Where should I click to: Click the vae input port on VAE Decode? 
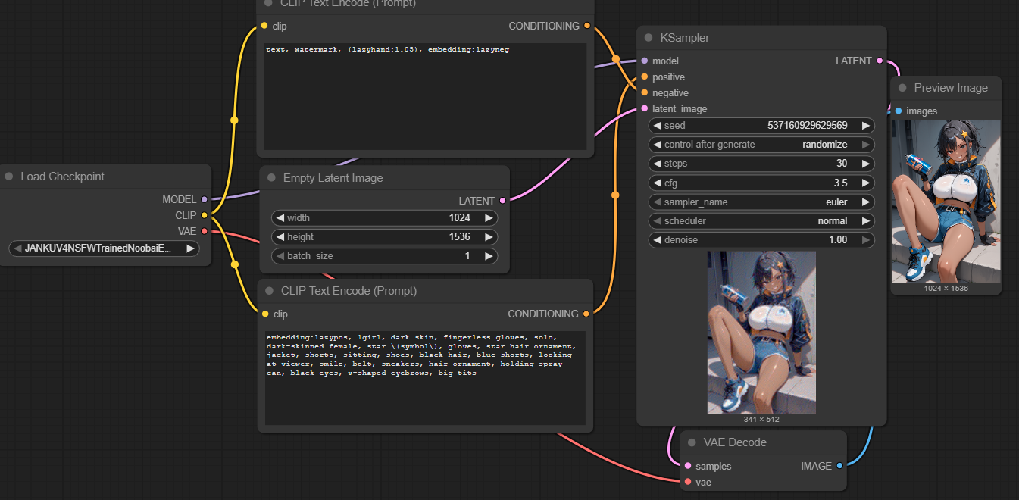coord(688,482)
